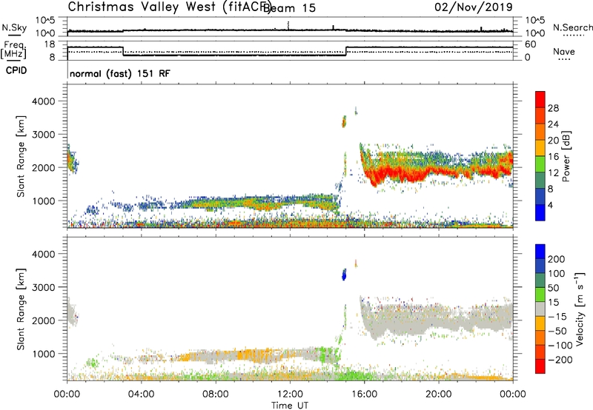Click the blue velocity blob above 3000 km
593x410 pixels.
point(344,275)
